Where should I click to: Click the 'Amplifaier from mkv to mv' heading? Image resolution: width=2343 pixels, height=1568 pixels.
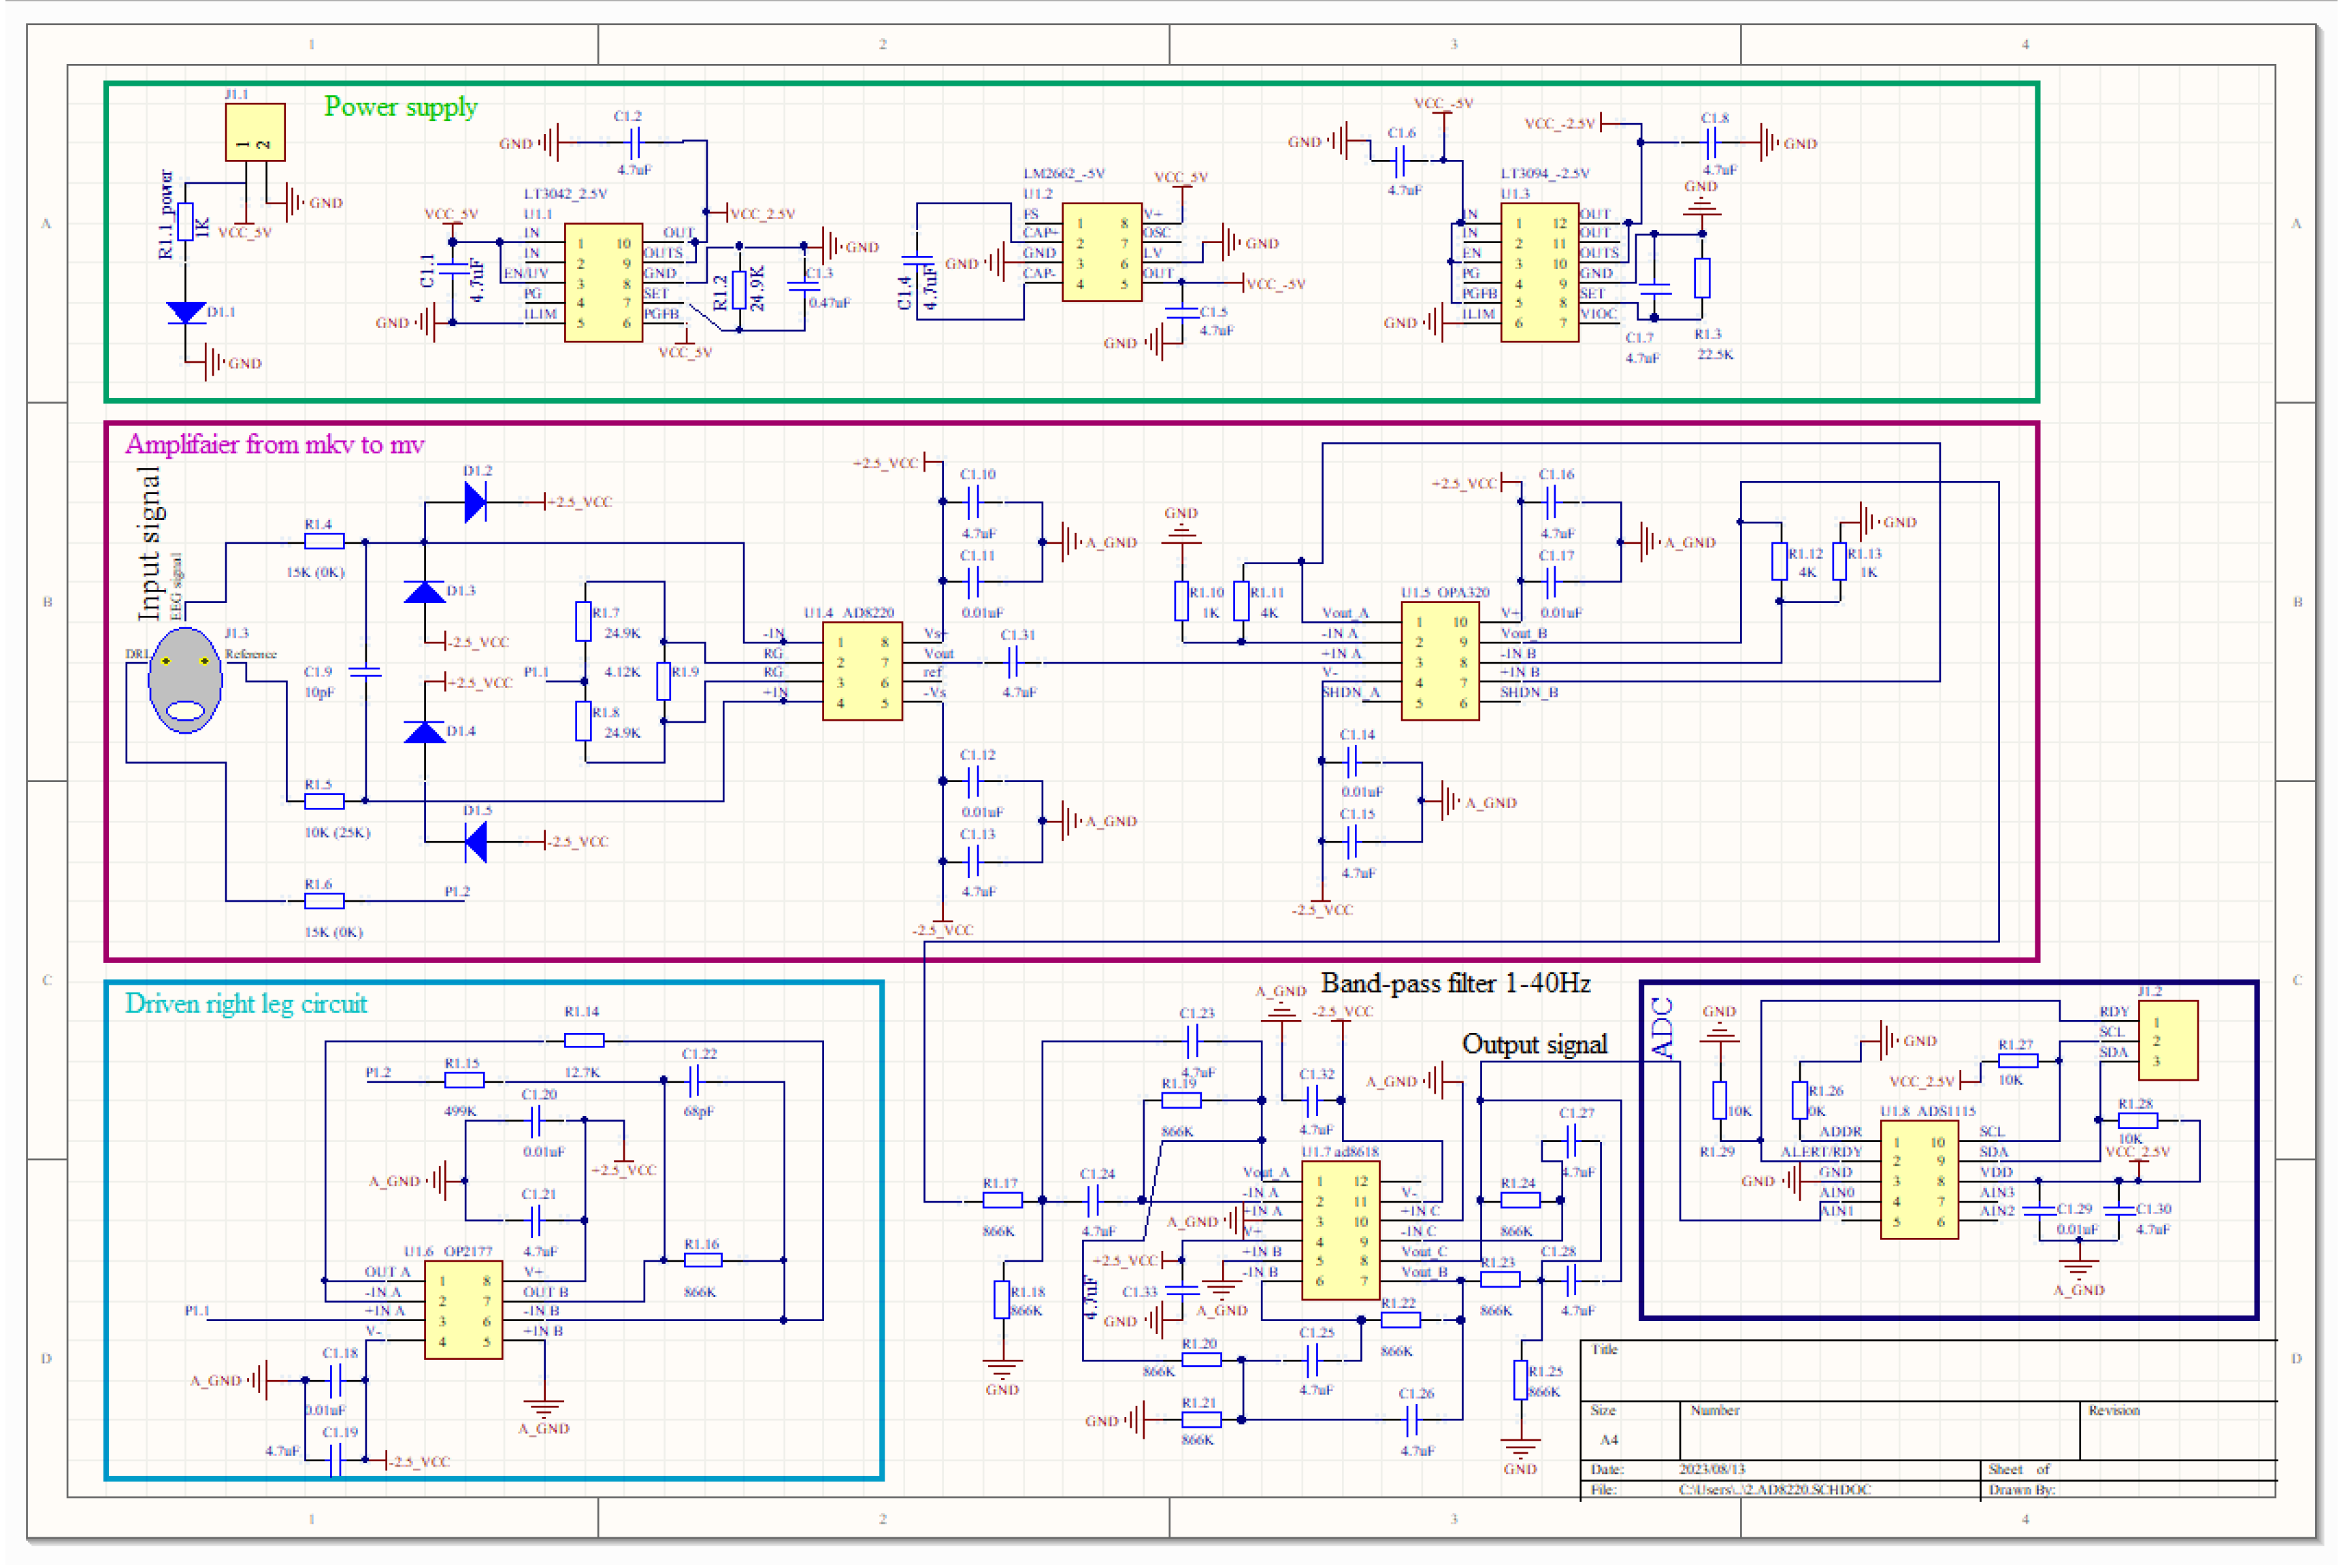(274, 445)
